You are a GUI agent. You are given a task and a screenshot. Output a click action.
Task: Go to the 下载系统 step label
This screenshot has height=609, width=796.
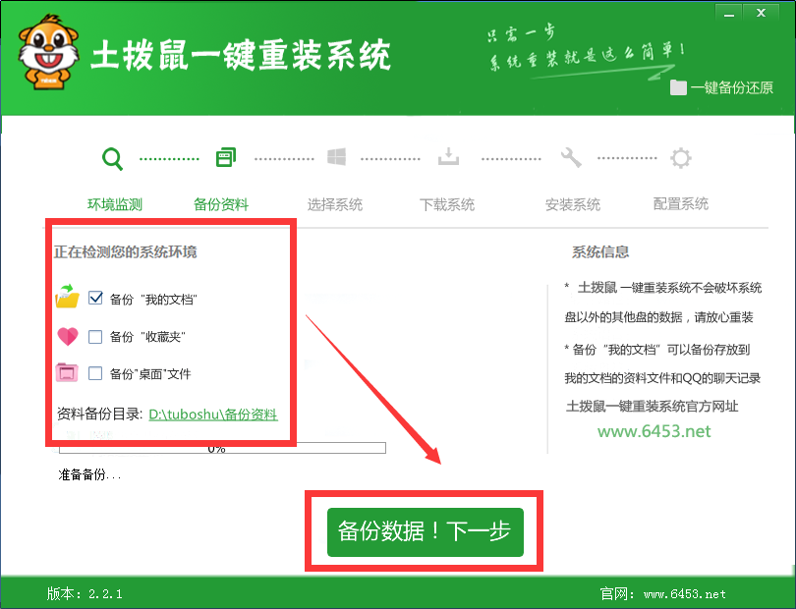click(447, 204)
